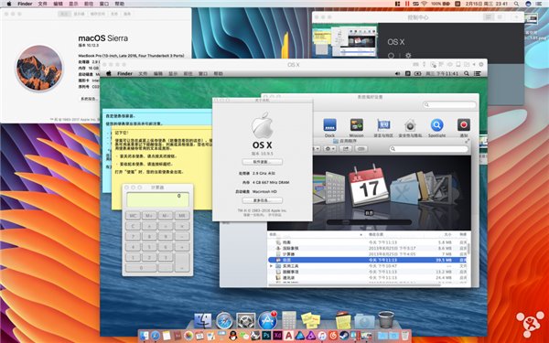Open Photoshop from the host dock
This screenshot has height=343, width=549.
coord(266,336)
